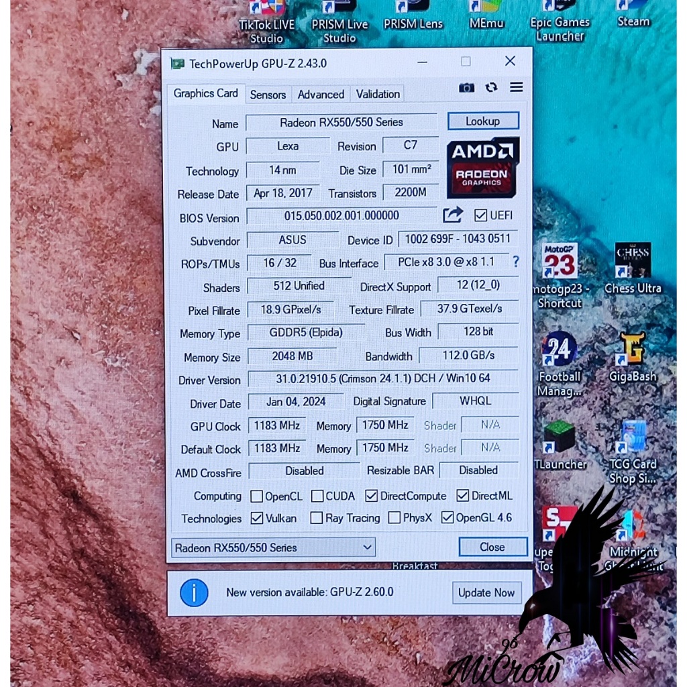Toggle the Ray Tracing checkbox
Image resolution: width=687 pixels, height=687 pixels.
317,518
